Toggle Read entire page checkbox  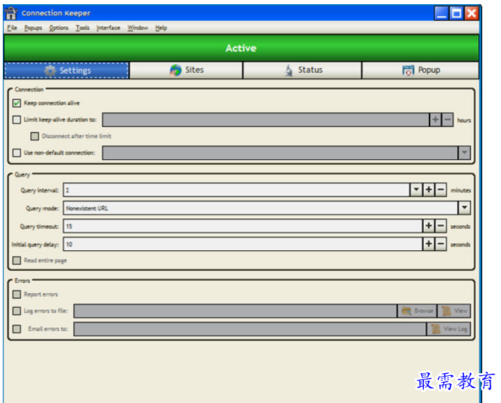(x=17, y=261)
